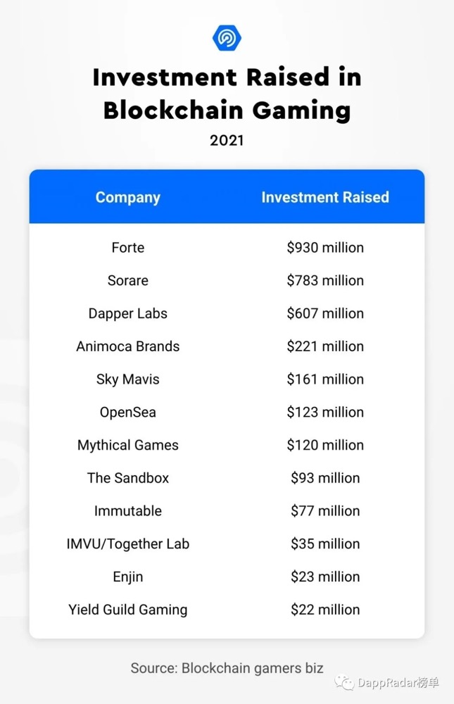Select Mythical Games in the list
This screenshot has height=704, width=454.
[x=128, y=445]
